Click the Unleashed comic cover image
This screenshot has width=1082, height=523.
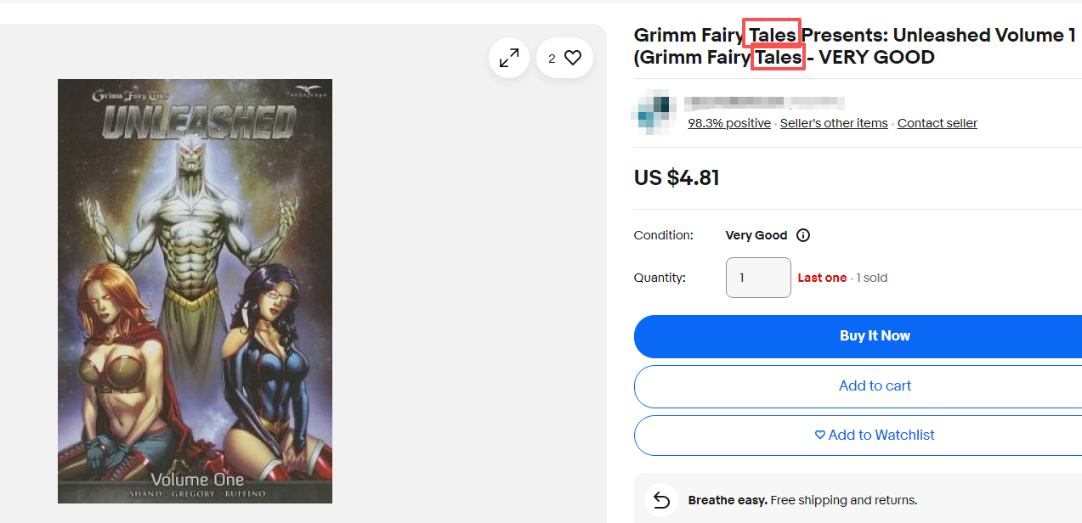pos(195,290)
